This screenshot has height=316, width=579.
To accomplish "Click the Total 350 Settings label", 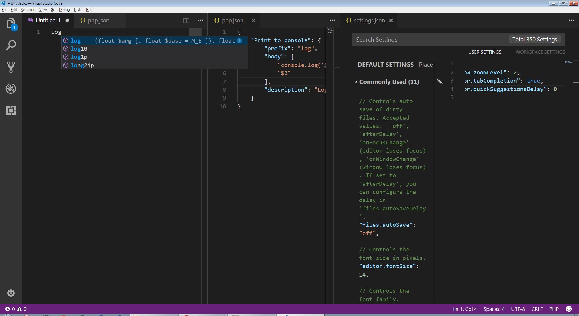I will click(535, 39).
